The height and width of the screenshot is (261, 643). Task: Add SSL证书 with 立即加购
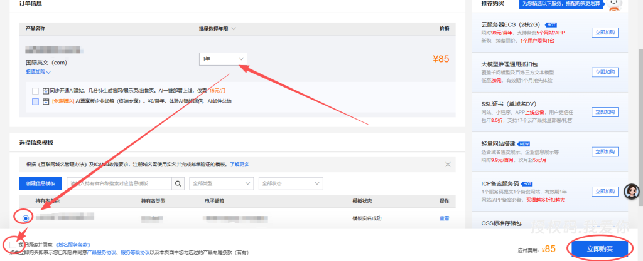tap(605, 112)
